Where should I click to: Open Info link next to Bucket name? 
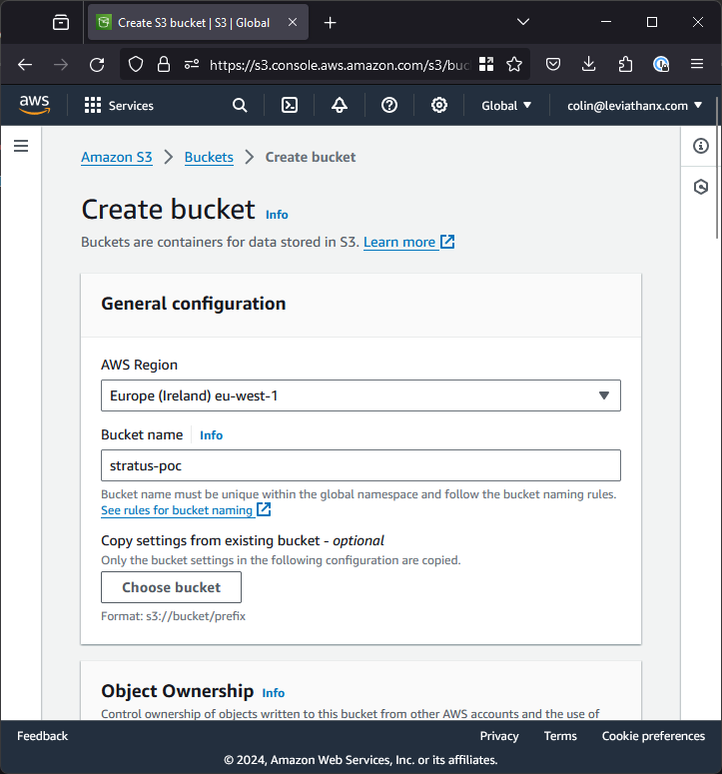click(211, 434)
